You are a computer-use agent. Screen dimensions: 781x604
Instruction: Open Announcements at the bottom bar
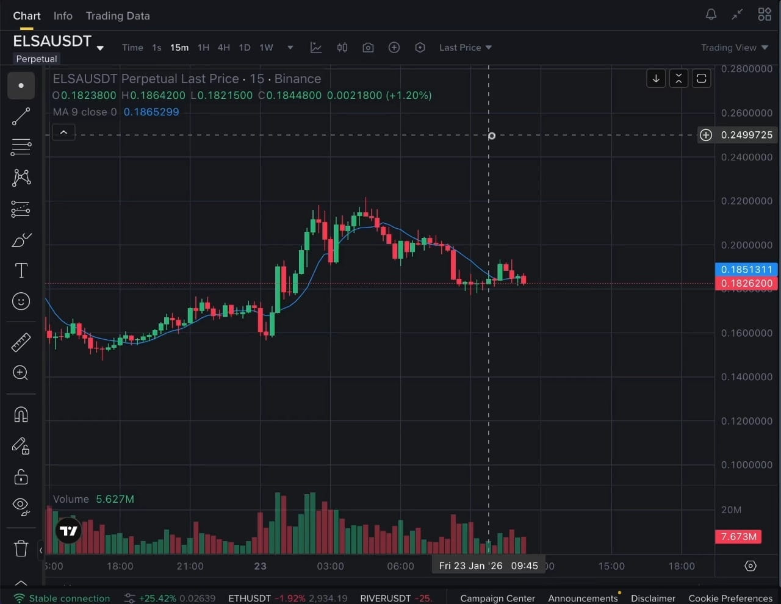pos(583,598)
